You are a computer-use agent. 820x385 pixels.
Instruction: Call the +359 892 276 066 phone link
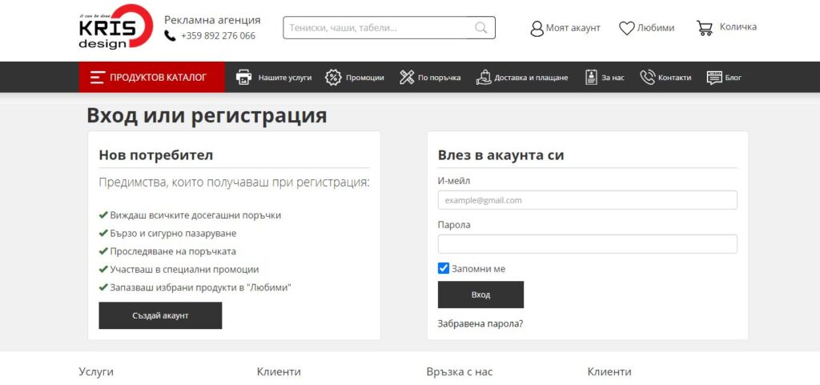tap(218, 35)
